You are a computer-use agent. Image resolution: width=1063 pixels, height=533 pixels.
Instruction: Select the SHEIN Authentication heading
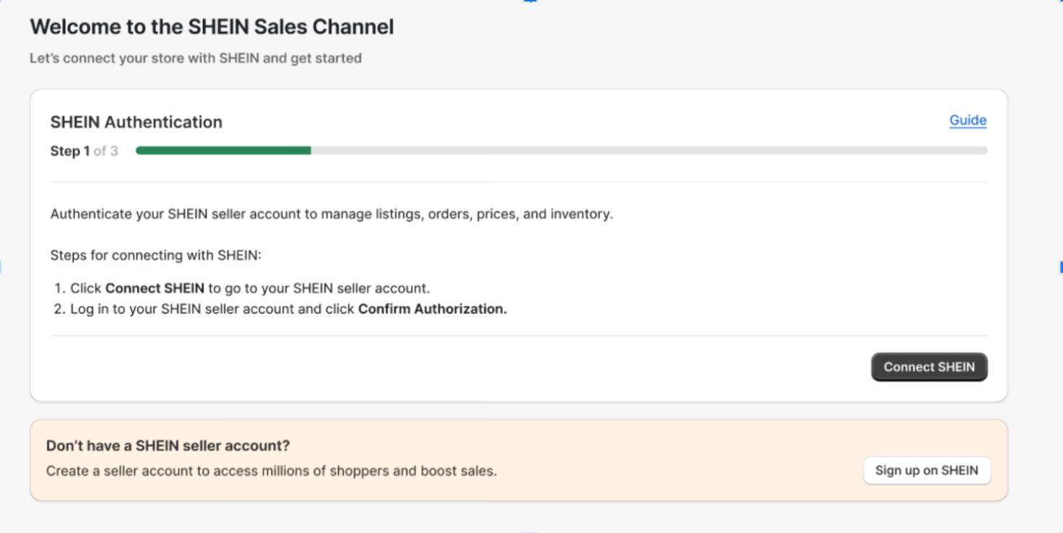tap(136, 122)
